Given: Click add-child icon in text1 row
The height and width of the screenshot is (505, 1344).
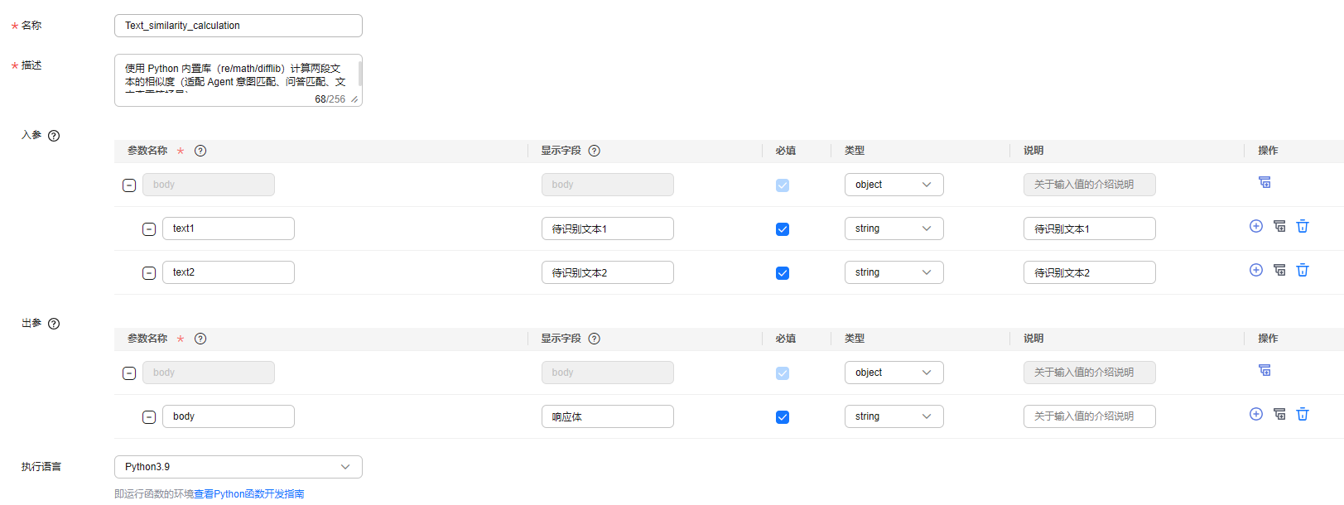Looking at the screenshot, I should (x=1279, y=227).
